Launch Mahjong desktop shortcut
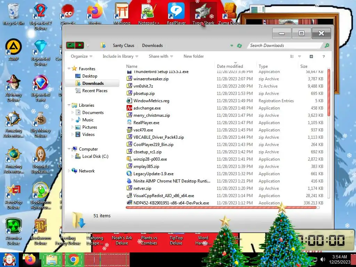This screenshot has width=356, height=267. pyautogui.click(x=122, y=14)
